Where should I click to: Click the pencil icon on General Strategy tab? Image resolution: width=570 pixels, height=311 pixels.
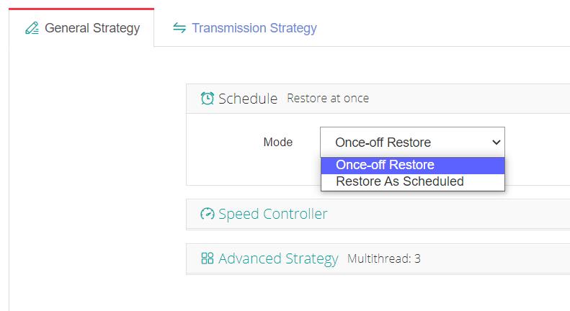[x=32, y=28]
